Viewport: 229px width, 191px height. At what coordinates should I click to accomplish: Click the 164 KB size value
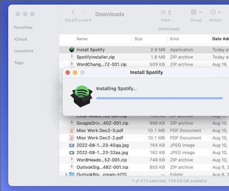click(157, 145)
